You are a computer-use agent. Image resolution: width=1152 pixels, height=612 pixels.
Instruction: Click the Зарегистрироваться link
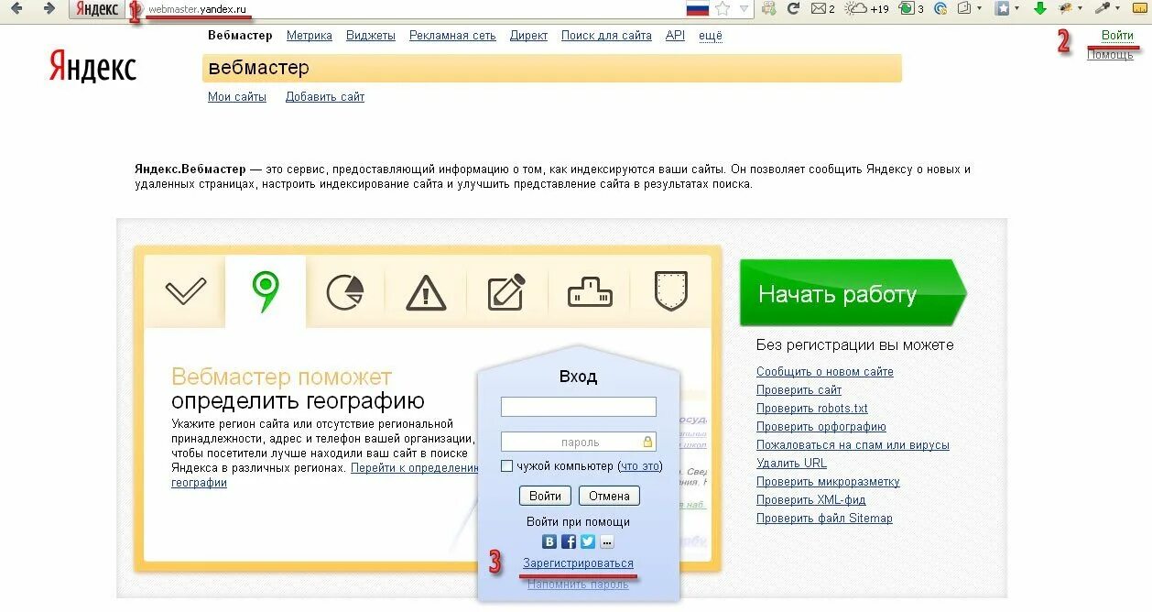578,563
